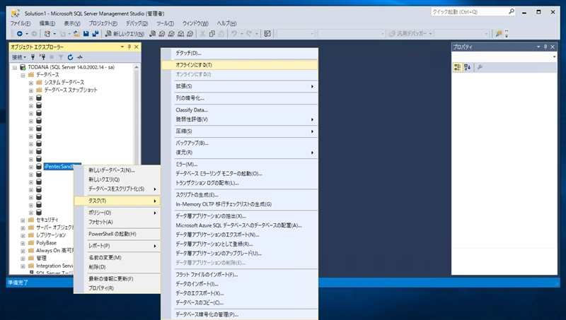Toggle Alphabetical sort in Properties panel
The height and width of the screenshot is (320, 566).
coord(467,67)
